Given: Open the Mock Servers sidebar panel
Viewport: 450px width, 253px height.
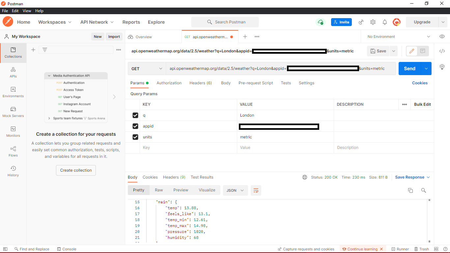Looking at the screenshot, I should (x=13, y=112).
